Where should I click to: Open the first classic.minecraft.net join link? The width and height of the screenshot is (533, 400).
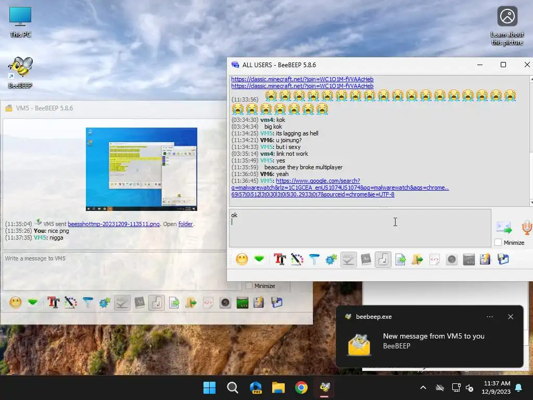pos(302,79)
